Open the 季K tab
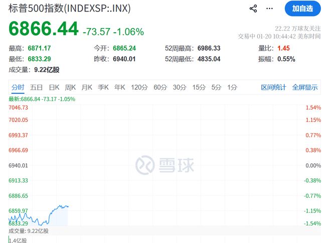Image resolution: width=331 pixels, height=243 pixels. (x=103, y=87)
